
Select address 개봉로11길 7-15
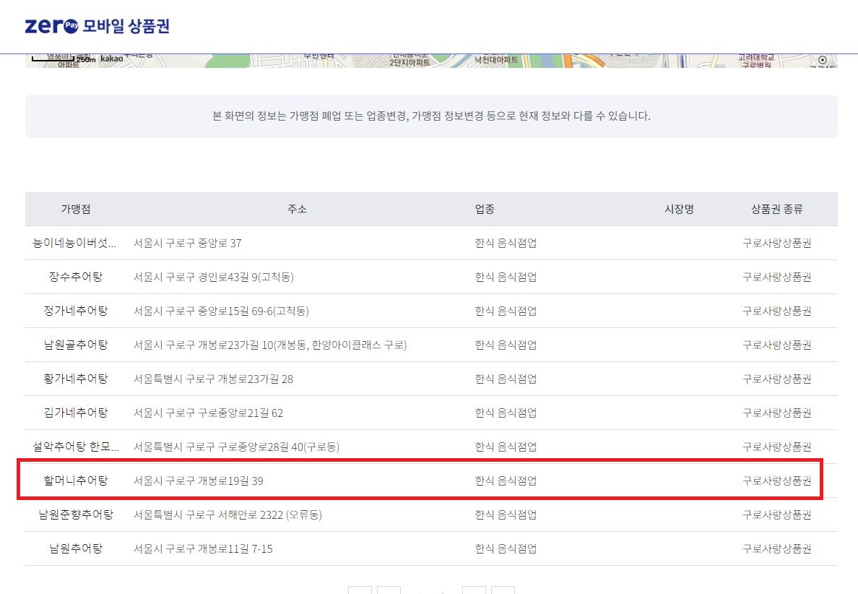(203, 548)
